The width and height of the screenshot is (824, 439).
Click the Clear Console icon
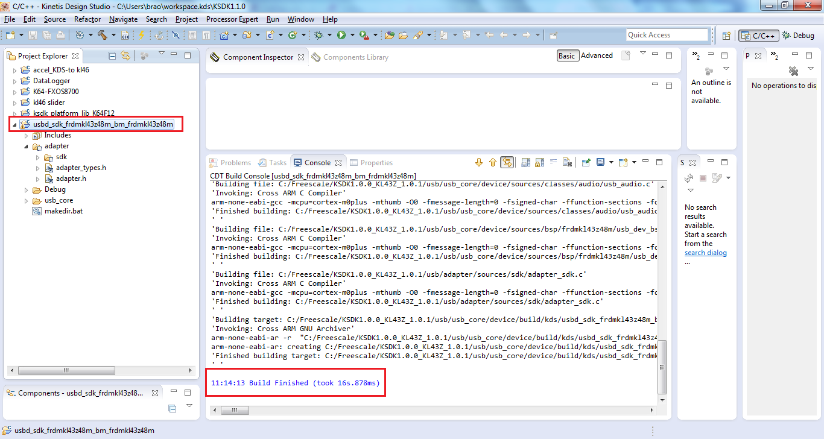[567, 162]
